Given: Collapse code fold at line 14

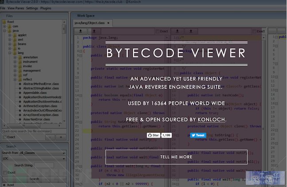Looking at the screenshot, I should click(x=81, y=96).
